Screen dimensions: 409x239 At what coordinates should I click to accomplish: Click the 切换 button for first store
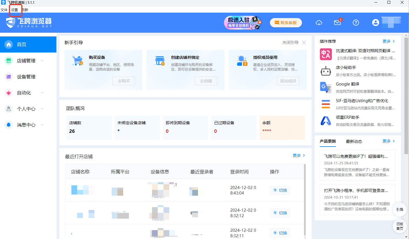pyautogui.click(x=280, y=190)
